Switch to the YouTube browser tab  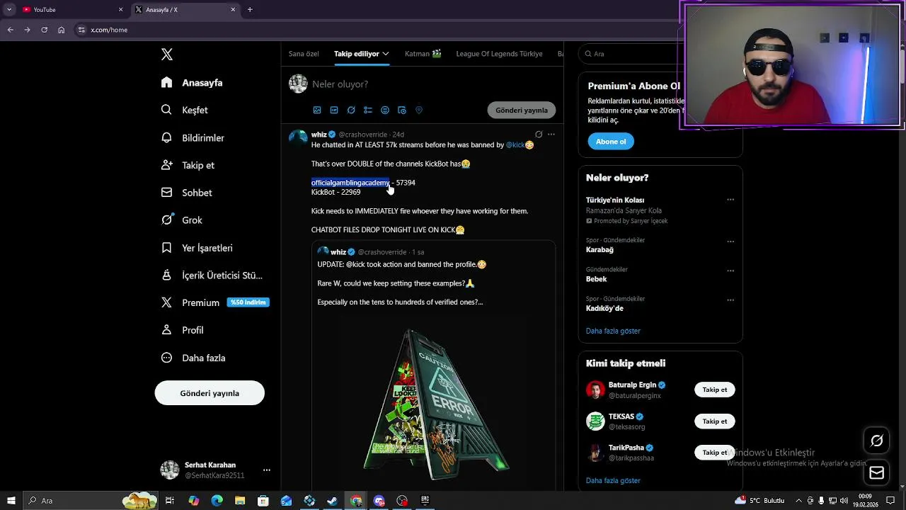pos(71,10)
